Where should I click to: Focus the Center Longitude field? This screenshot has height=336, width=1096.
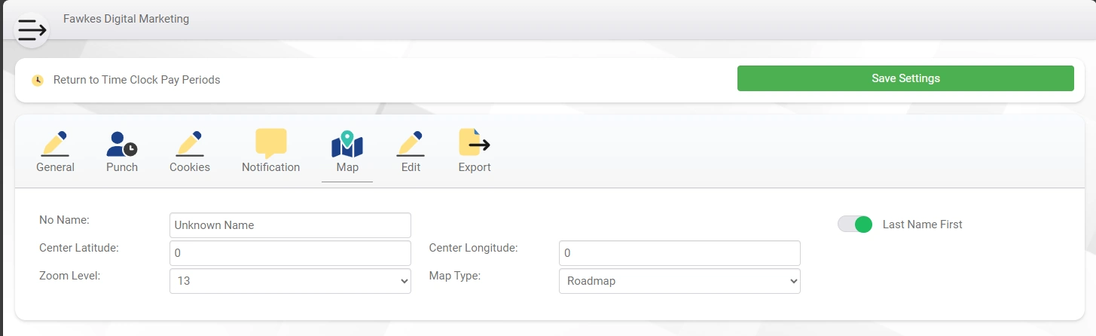point(679,253)
